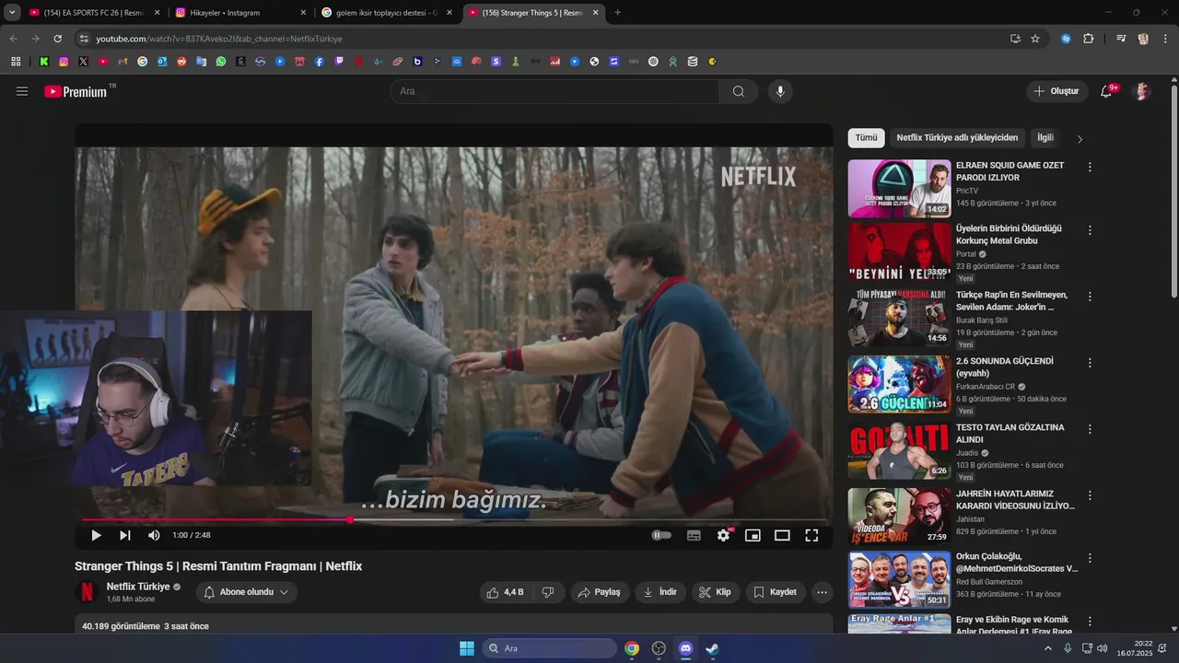1179x663 pixels.
Task: Focus the YouTube Ara search field
Action: click(554, 91)
